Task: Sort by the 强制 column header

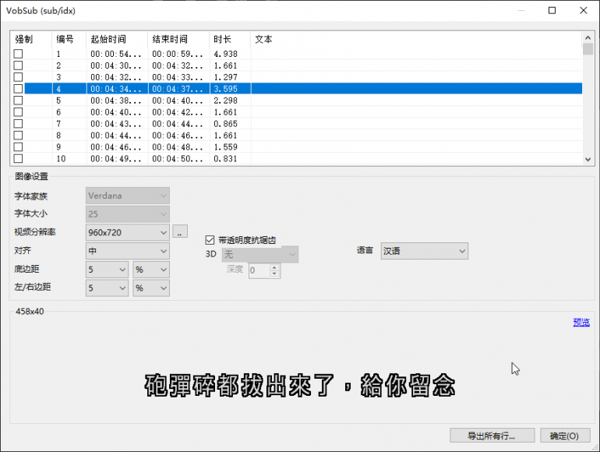Action: pyautogui.click(x=30, y=39)
